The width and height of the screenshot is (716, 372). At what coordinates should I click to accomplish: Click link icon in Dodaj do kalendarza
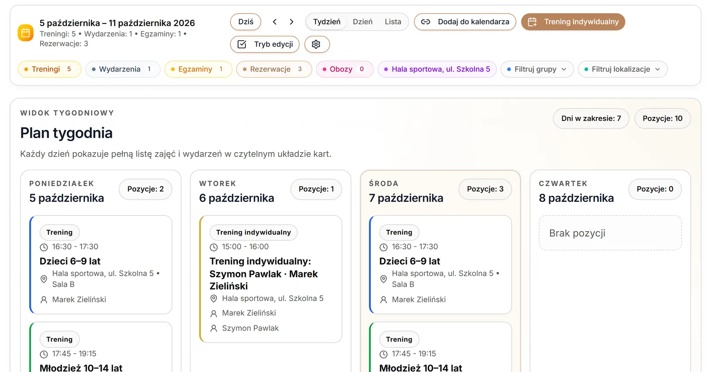point(426,22)
